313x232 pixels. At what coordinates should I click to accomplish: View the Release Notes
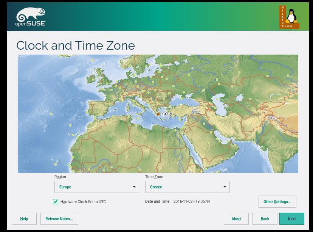[x=59, y=219]
